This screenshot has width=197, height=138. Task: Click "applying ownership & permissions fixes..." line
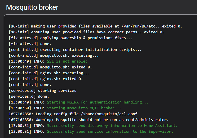coord(71,38)
